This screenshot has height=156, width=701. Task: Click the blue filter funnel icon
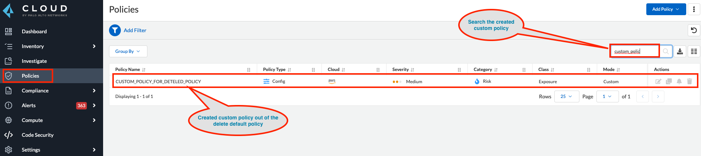(115, 30)
